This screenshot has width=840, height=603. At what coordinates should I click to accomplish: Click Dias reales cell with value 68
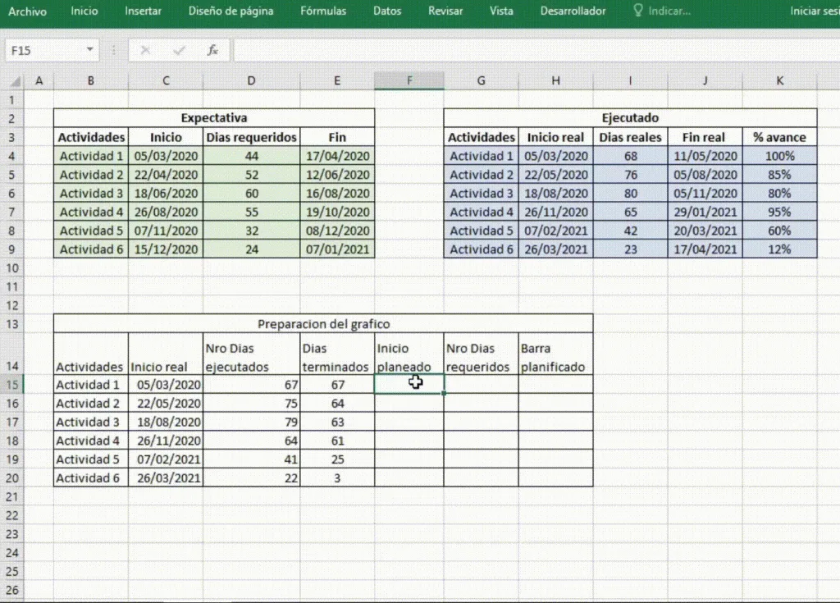(x=630, y=156)
